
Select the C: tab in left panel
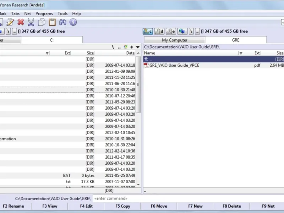click(x=52, y=40)
